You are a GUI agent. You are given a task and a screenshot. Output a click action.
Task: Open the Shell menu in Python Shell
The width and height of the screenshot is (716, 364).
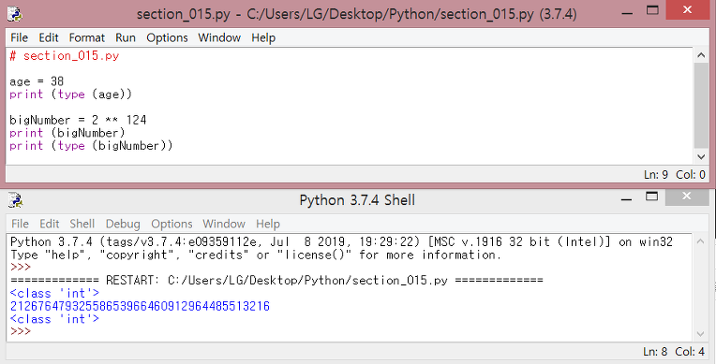[82, 224]
